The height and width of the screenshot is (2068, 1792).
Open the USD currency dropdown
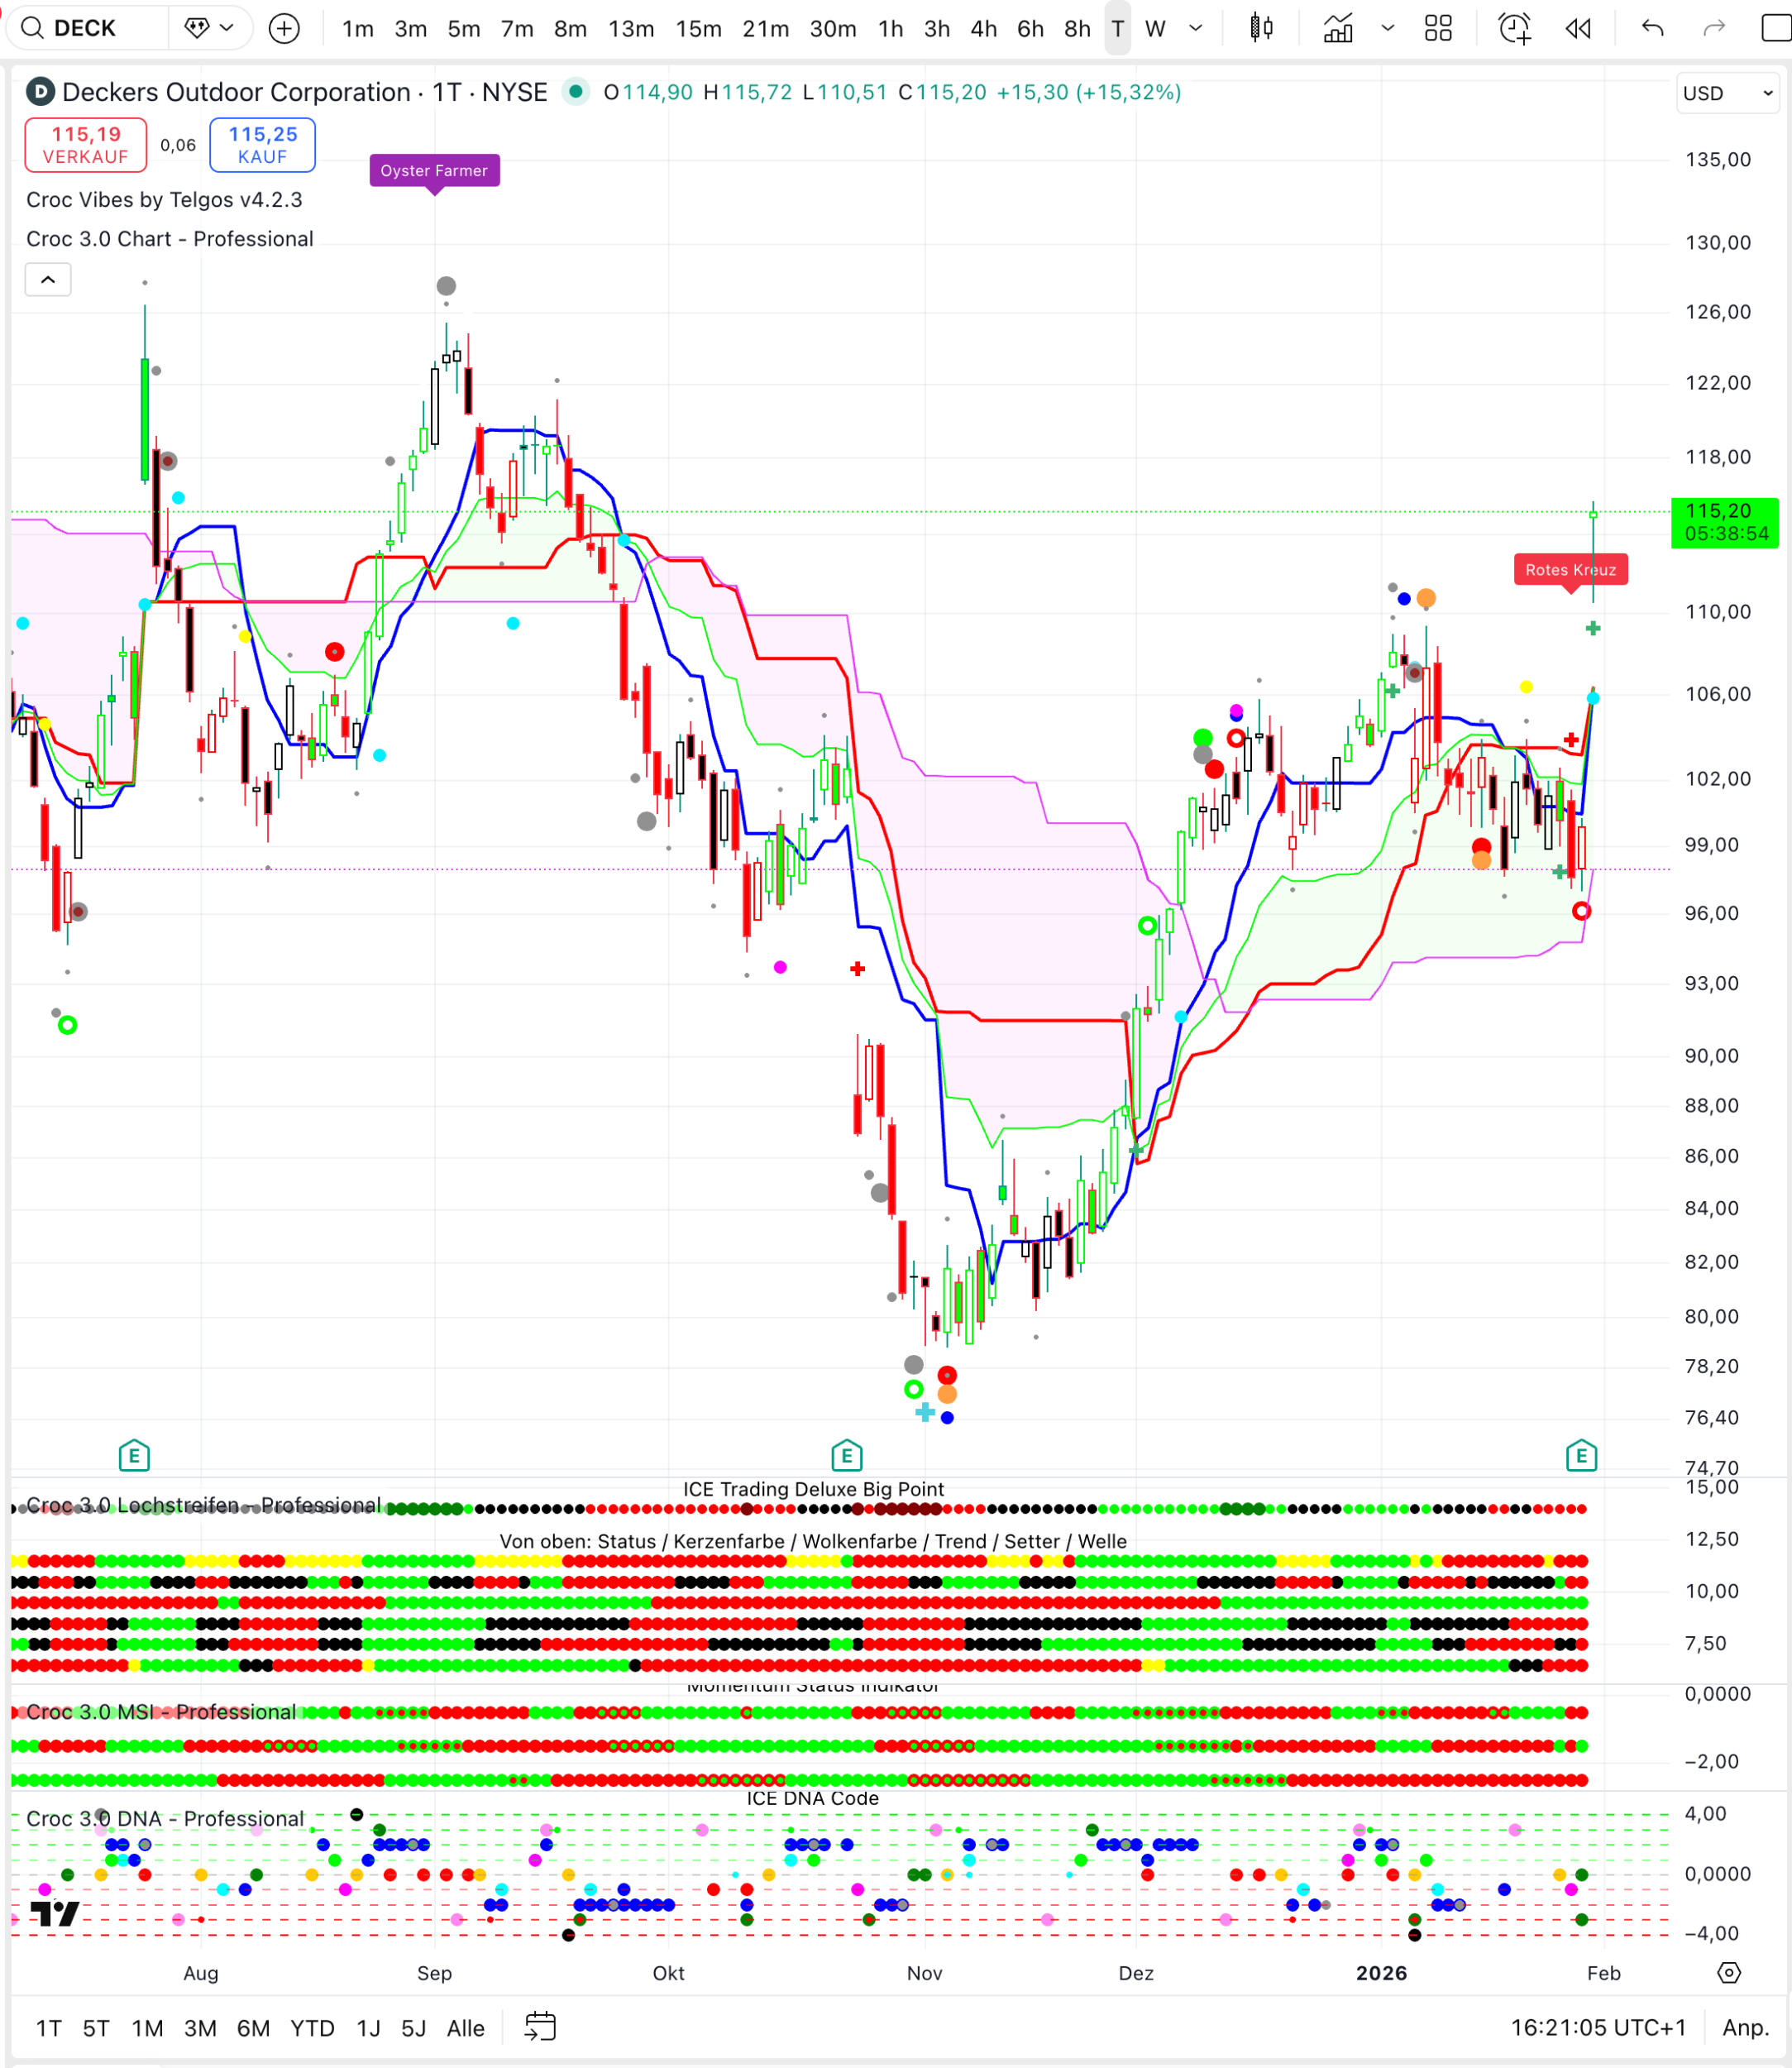tap(1727, 93)
